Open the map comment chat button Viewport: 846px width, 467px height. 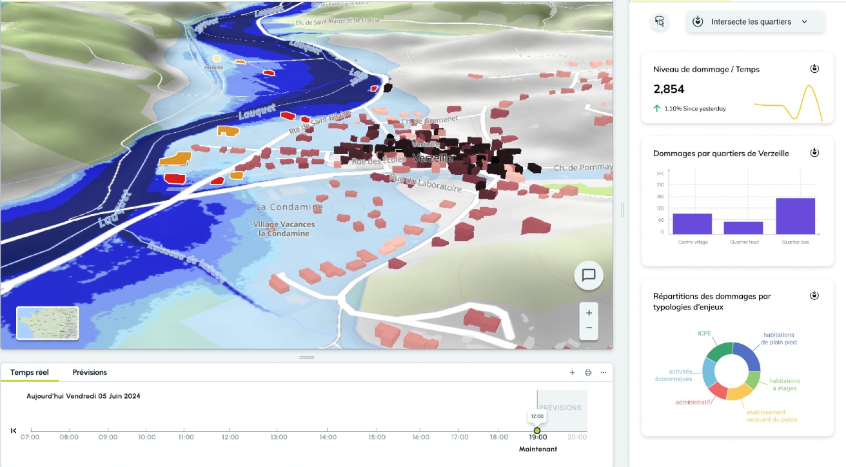[x=588, y=275]
